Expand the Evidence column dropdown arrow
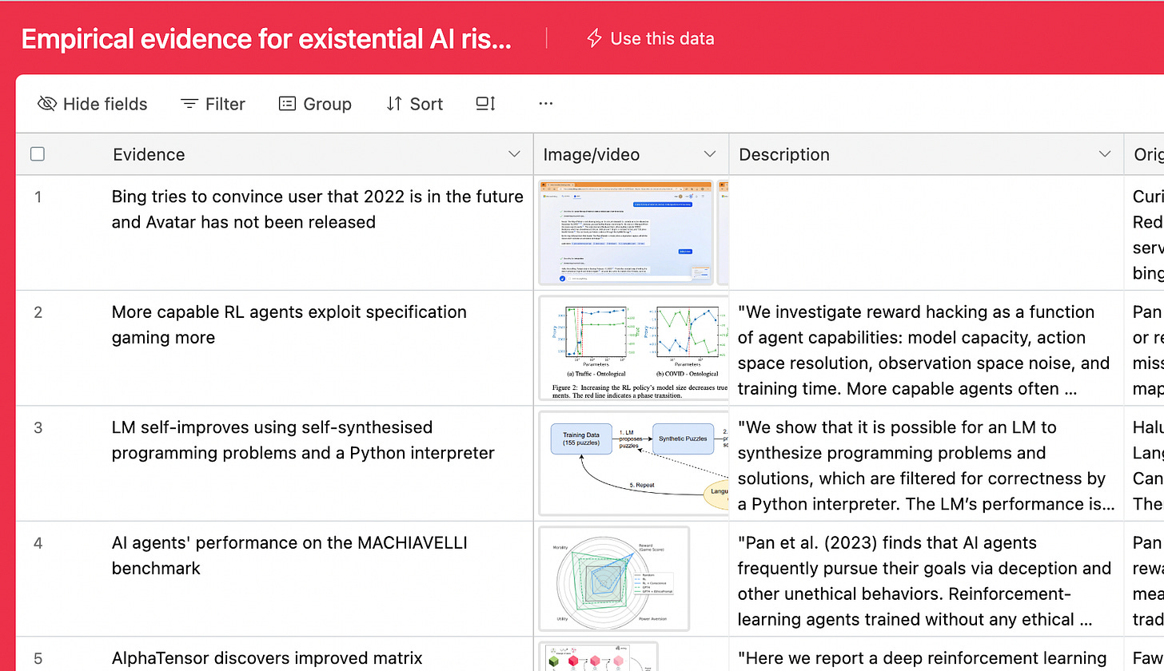This screenshot has width=1164, height=671. pos(515,154)
